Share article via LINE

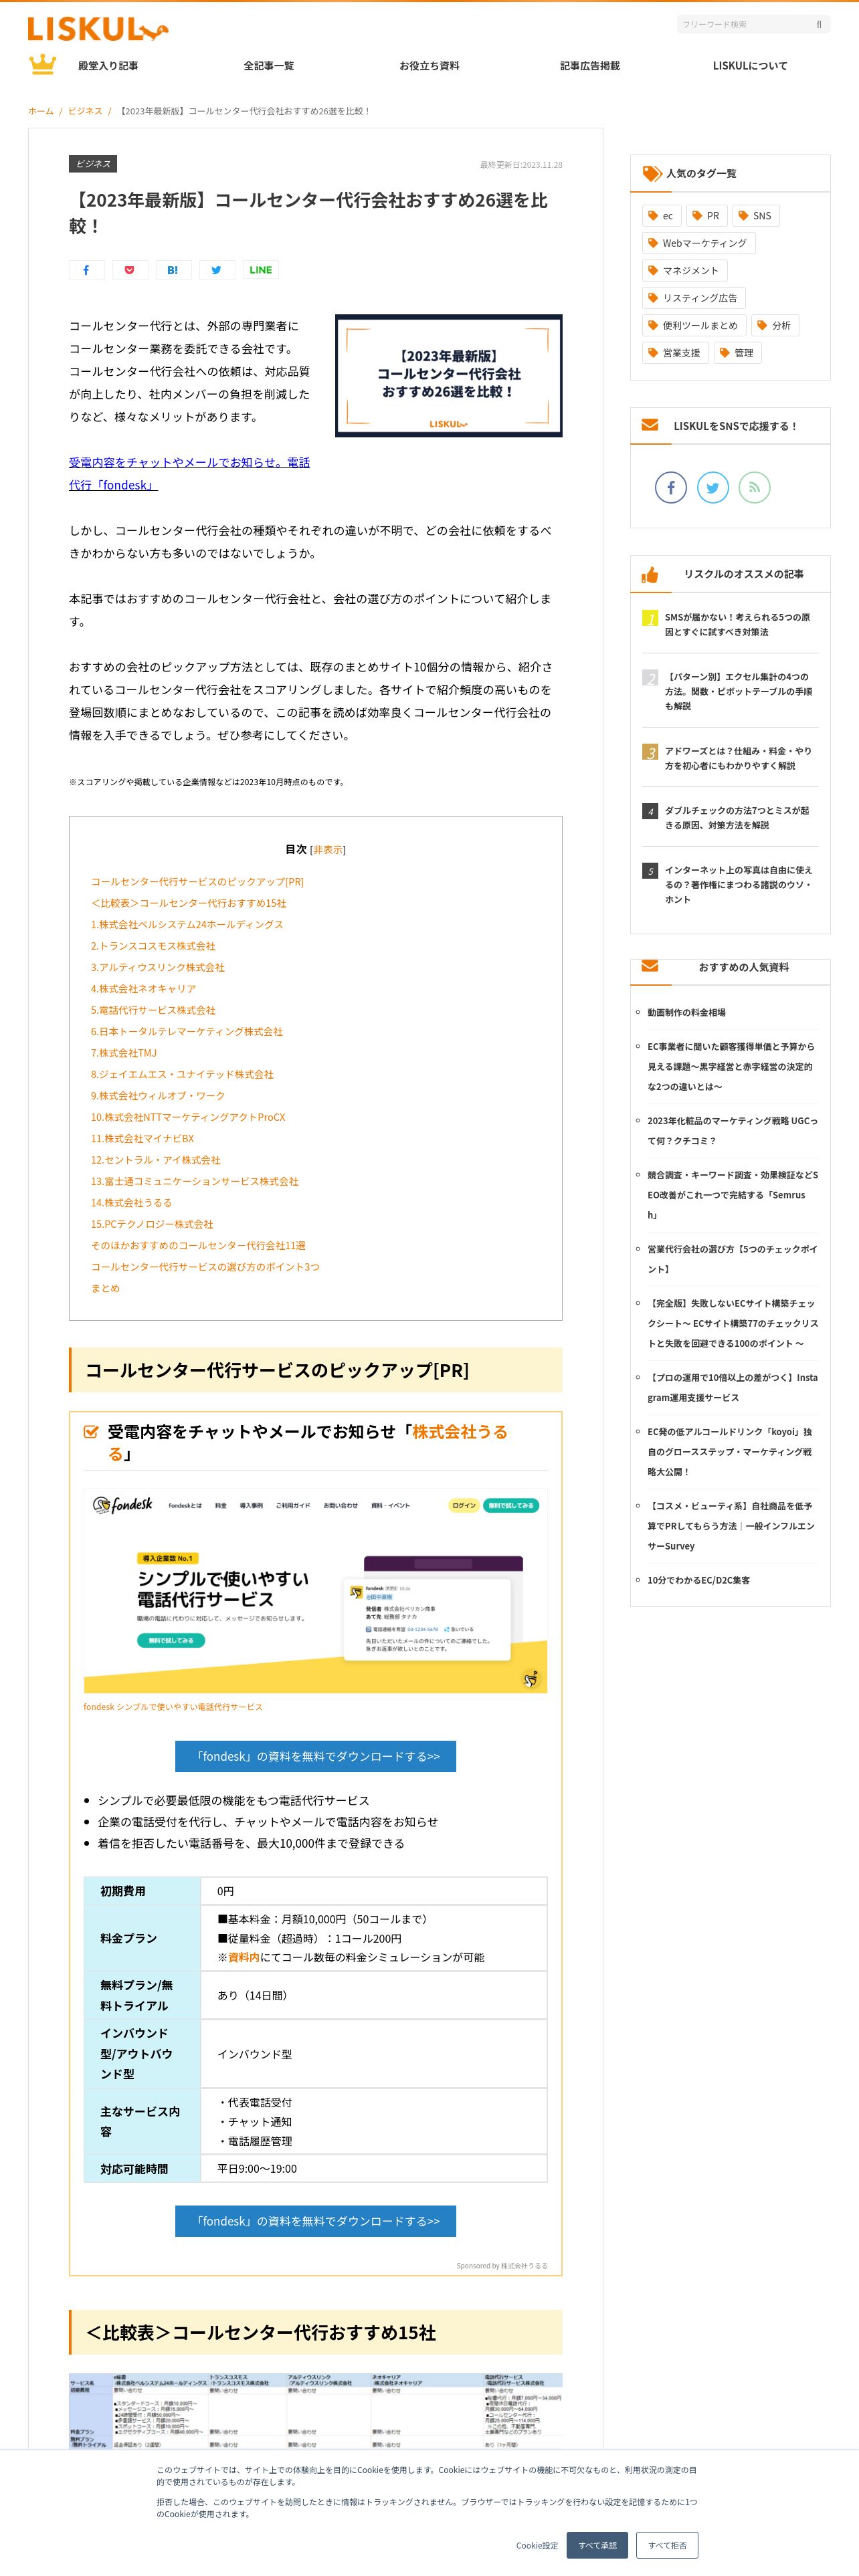tap(260, 270)
